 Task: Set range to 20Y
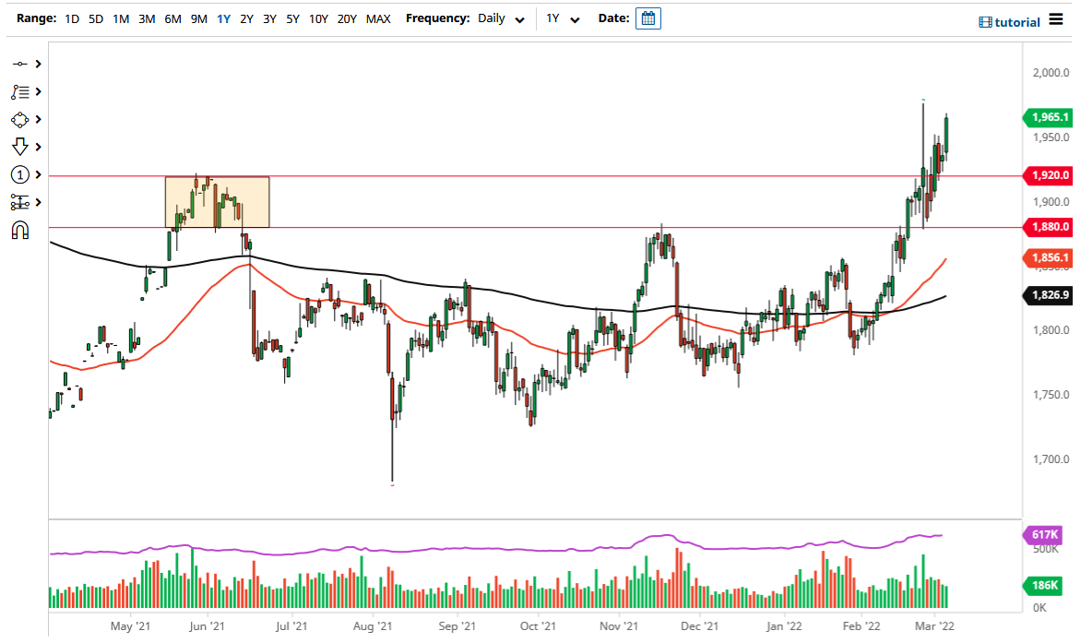tap(347, 18)
